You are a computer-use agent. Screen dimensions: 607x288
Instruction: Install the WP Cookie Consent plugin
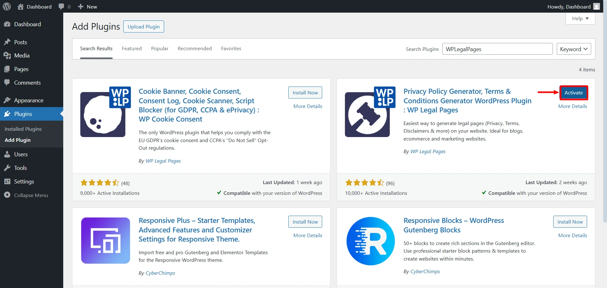(305, 93)
